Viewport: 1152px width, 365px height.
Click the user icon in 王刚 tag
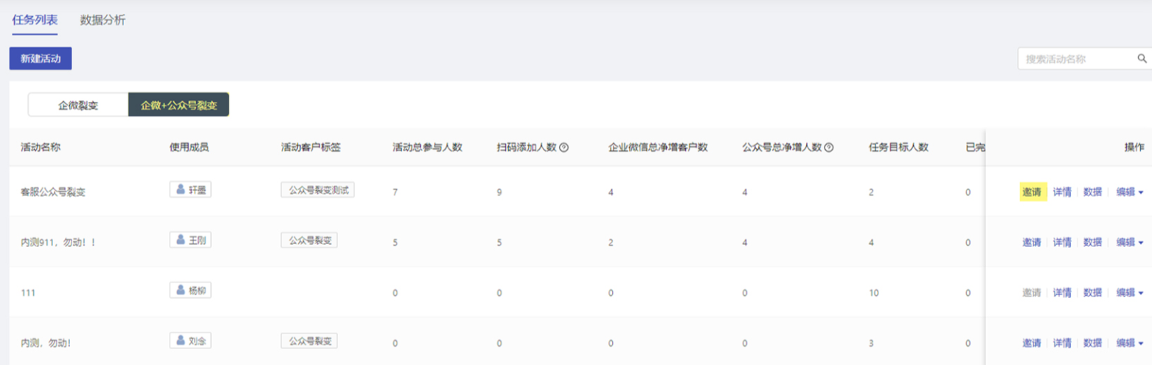[x=180, y=240]
